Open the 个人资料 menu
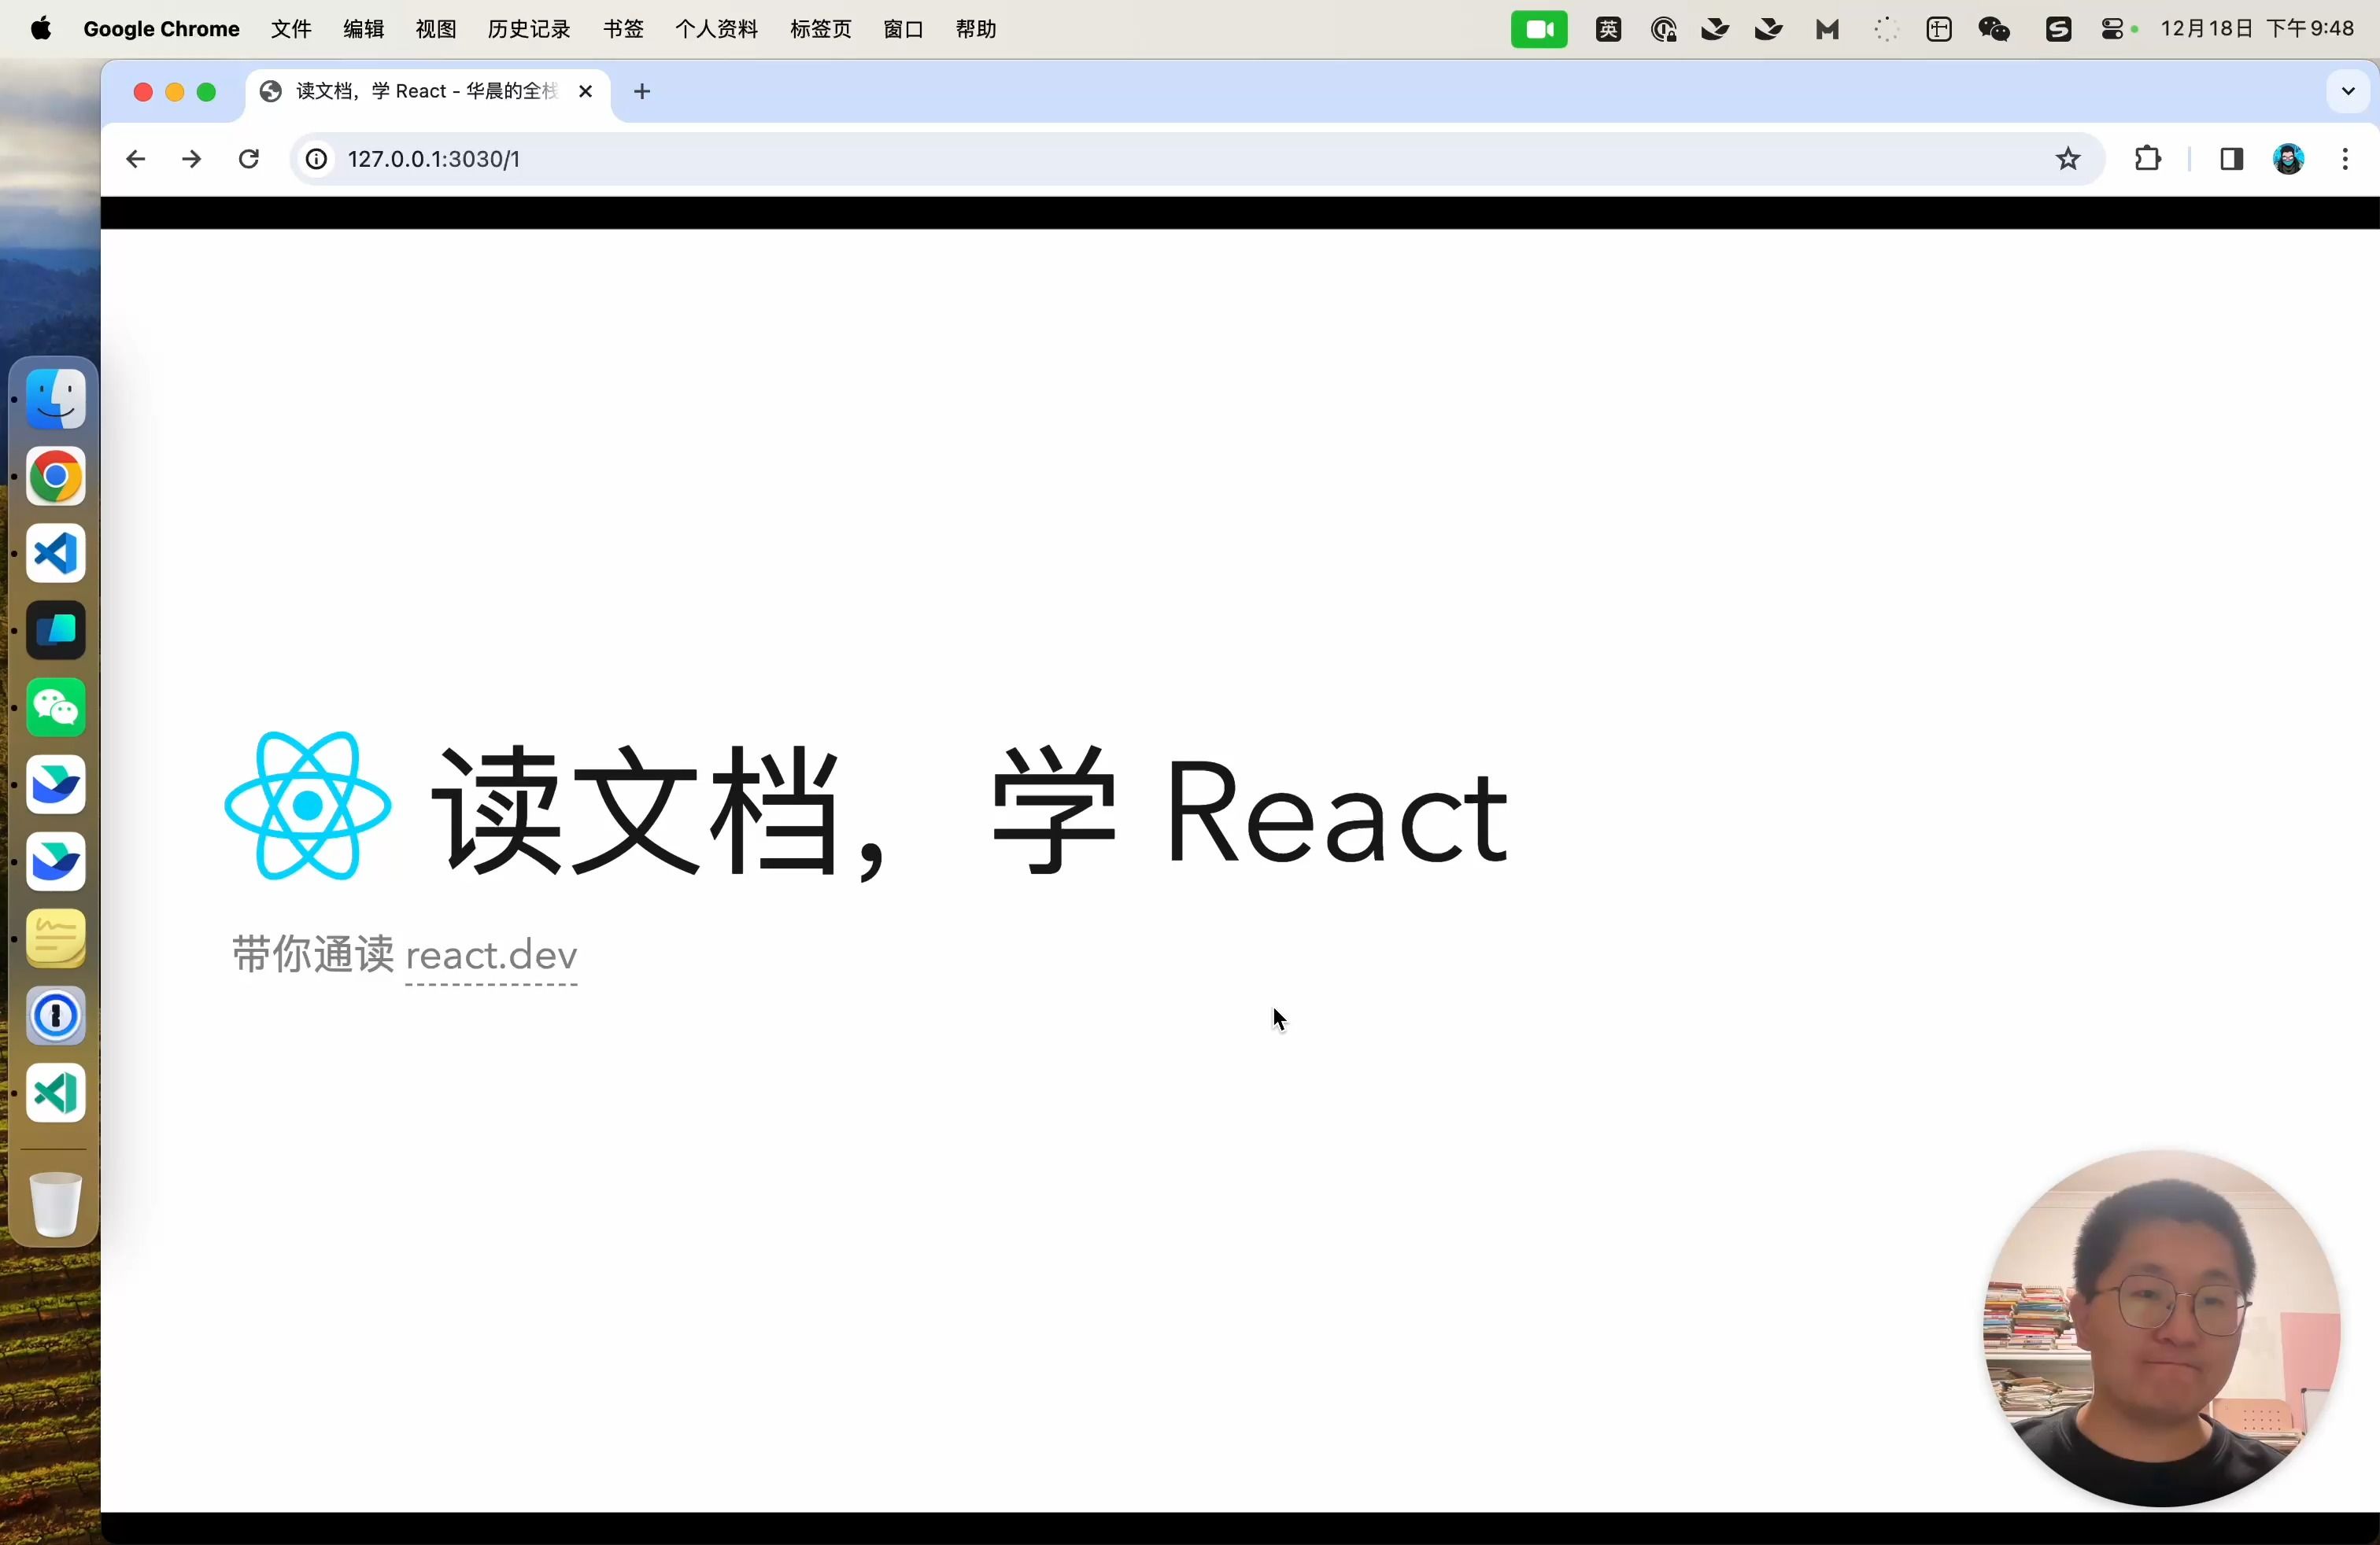This screenshot has width=2380, height=1545. pos(717,29)
